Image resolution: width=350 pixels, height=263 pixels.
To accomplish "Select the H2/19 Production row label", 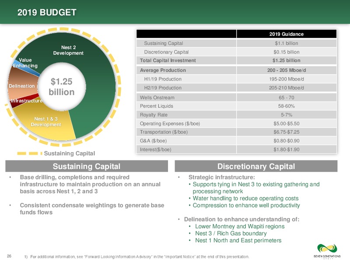I will (x=163, y=88).
